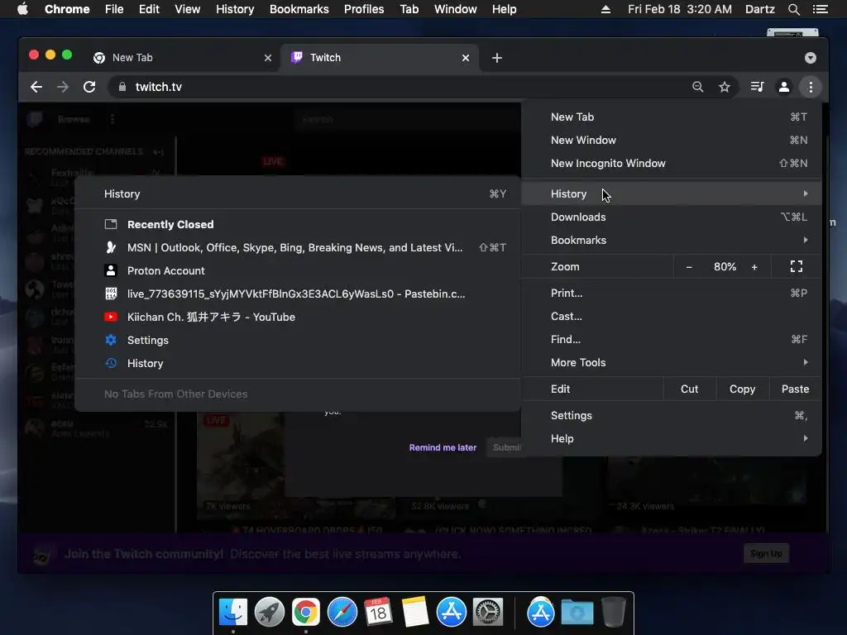847x635 pixels.
Task: Open the tab search dropdown arrow
Action: click(811, 58)
